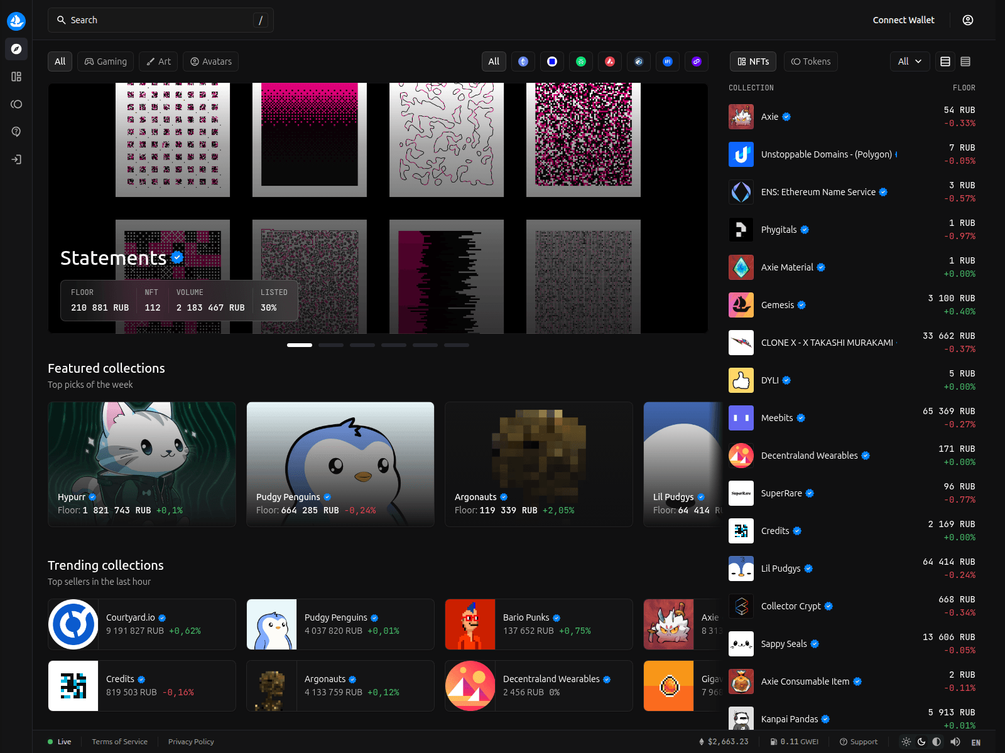Go to fourth carousel slide indicator

tap(394, 345)
